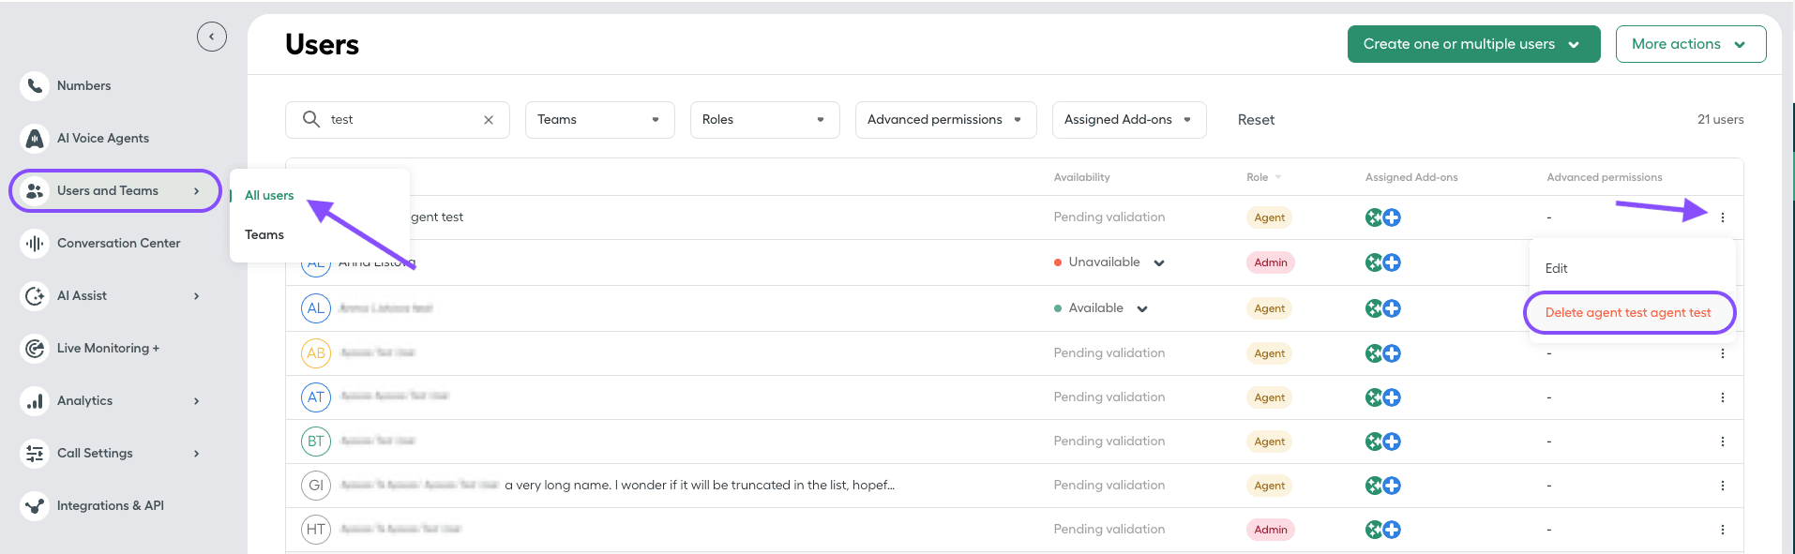Screen dimensions: 1795x554
Task: Select All users in the submenu
Action: tap(269, 195)
